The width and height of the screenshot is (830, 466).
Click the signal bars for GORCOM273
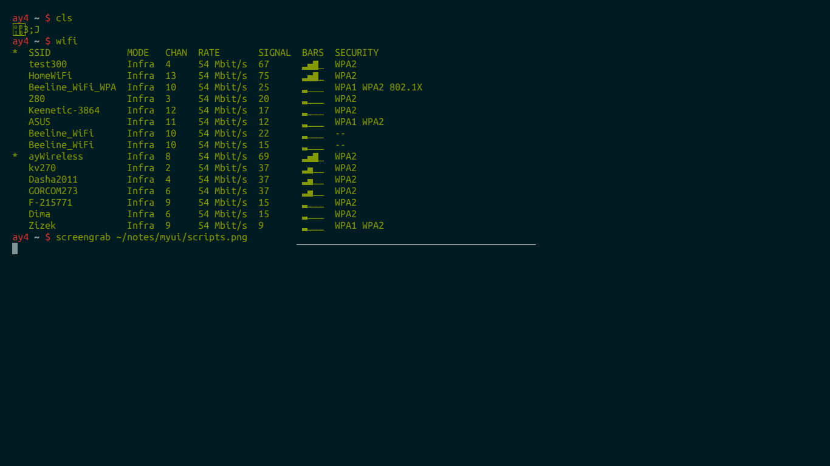(x=312, y=192)
